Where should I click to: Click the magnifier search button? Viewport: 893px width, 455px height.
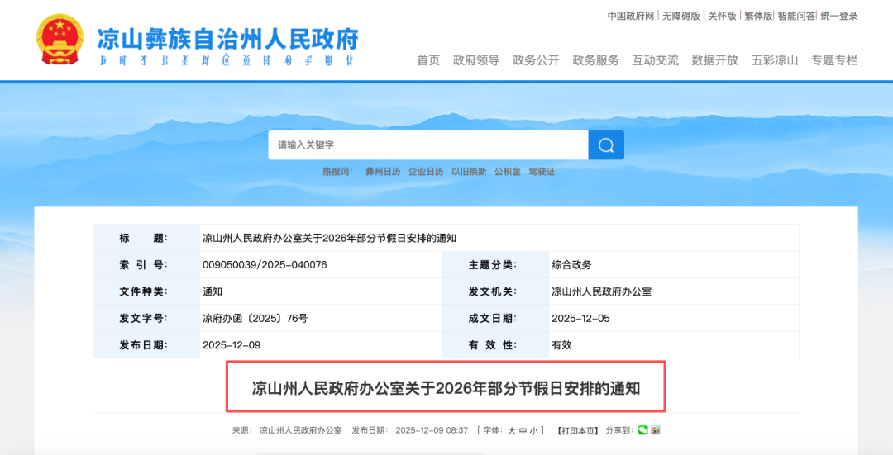[x=606, y=145]
